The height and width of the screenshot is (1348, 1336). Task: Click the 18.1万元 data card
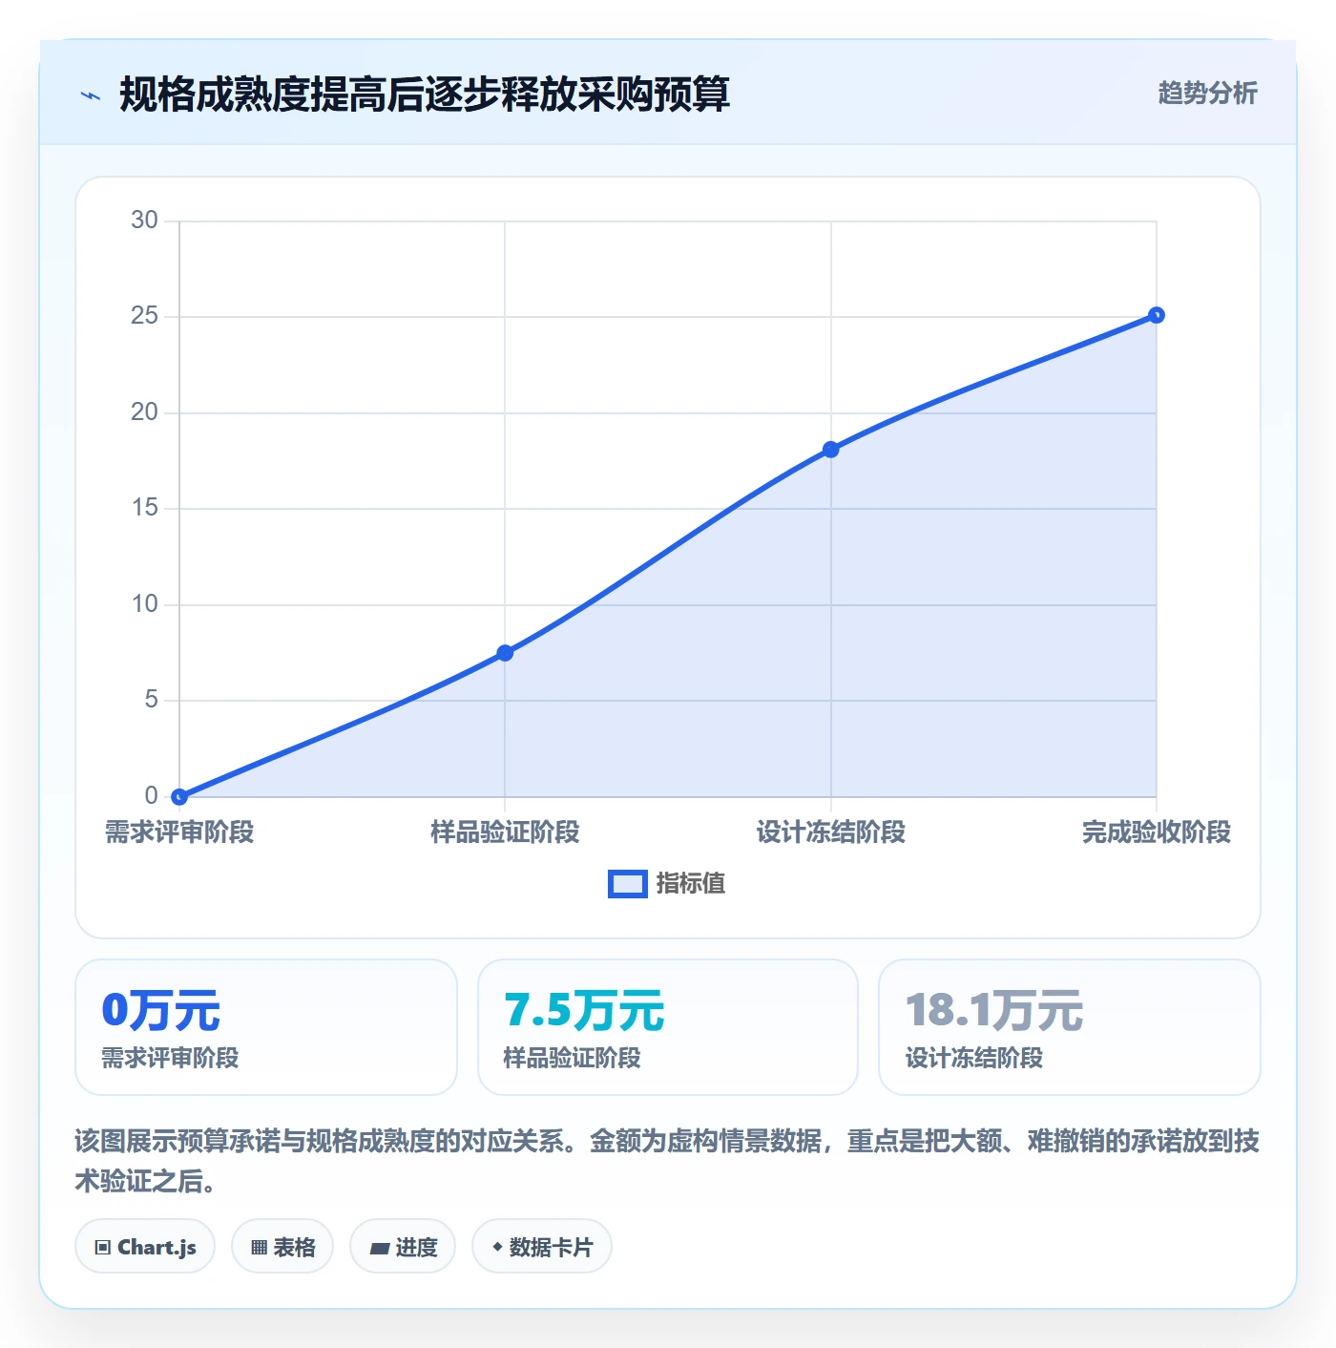[x=1070, y=1027]
